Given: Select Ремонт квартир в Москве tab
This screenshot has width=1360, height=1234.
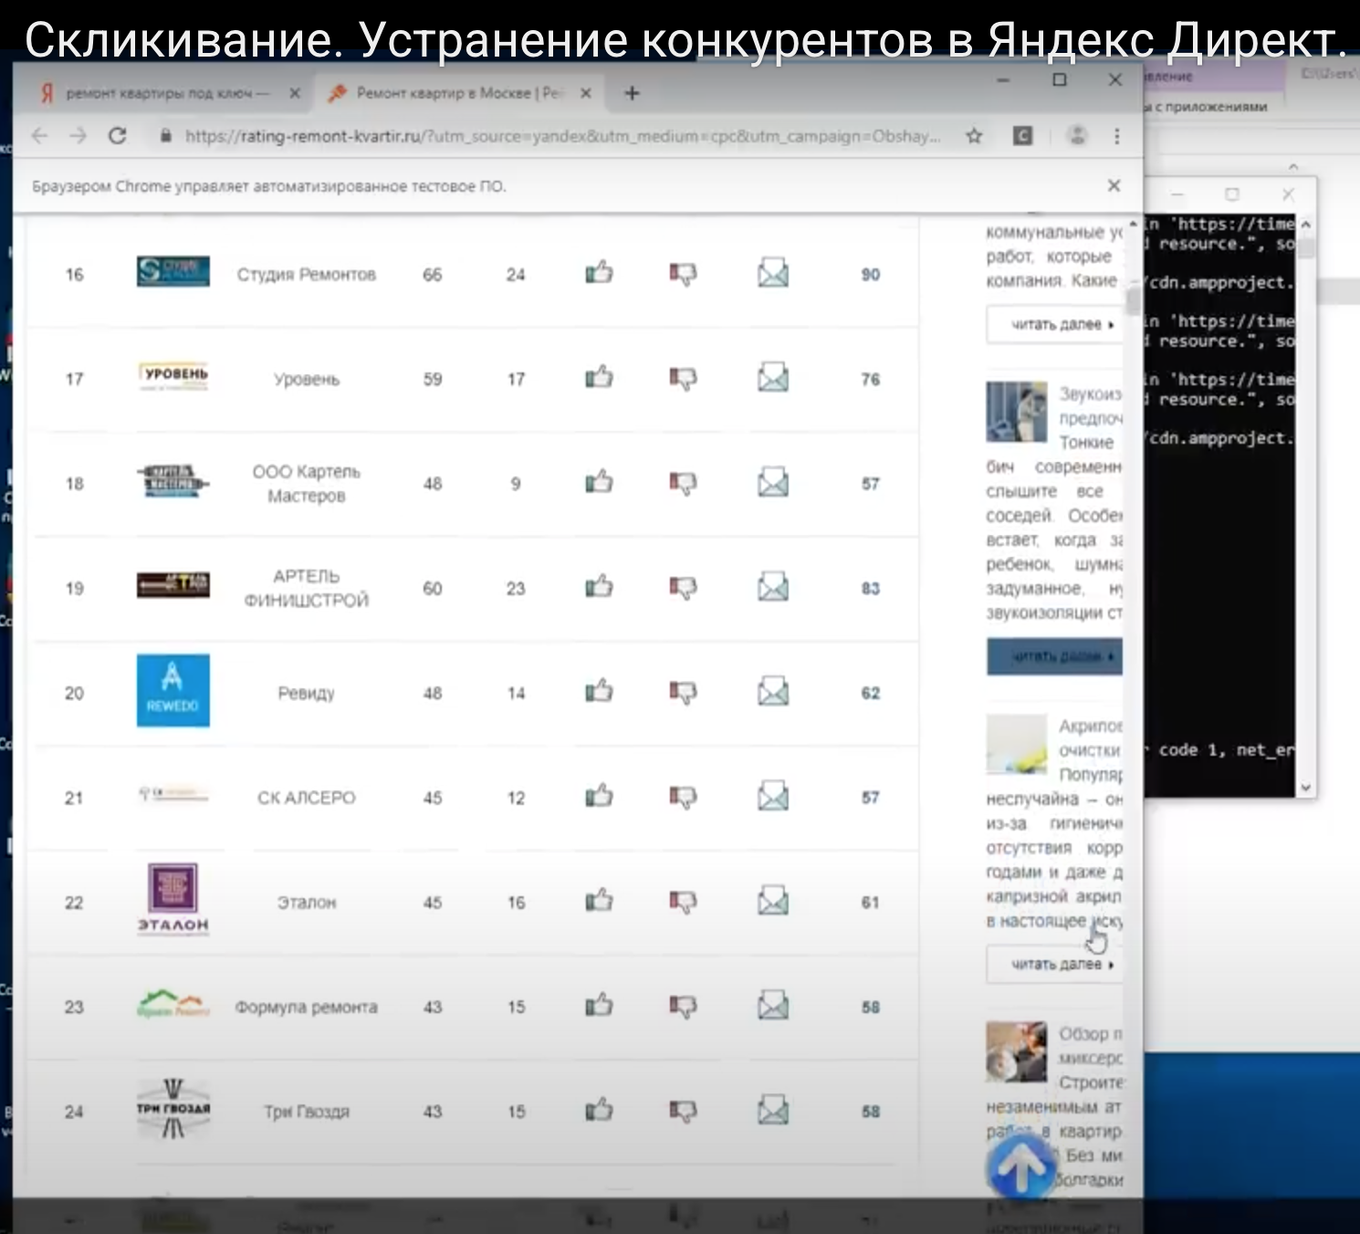Looking at the screenshot, I should 459,93.
